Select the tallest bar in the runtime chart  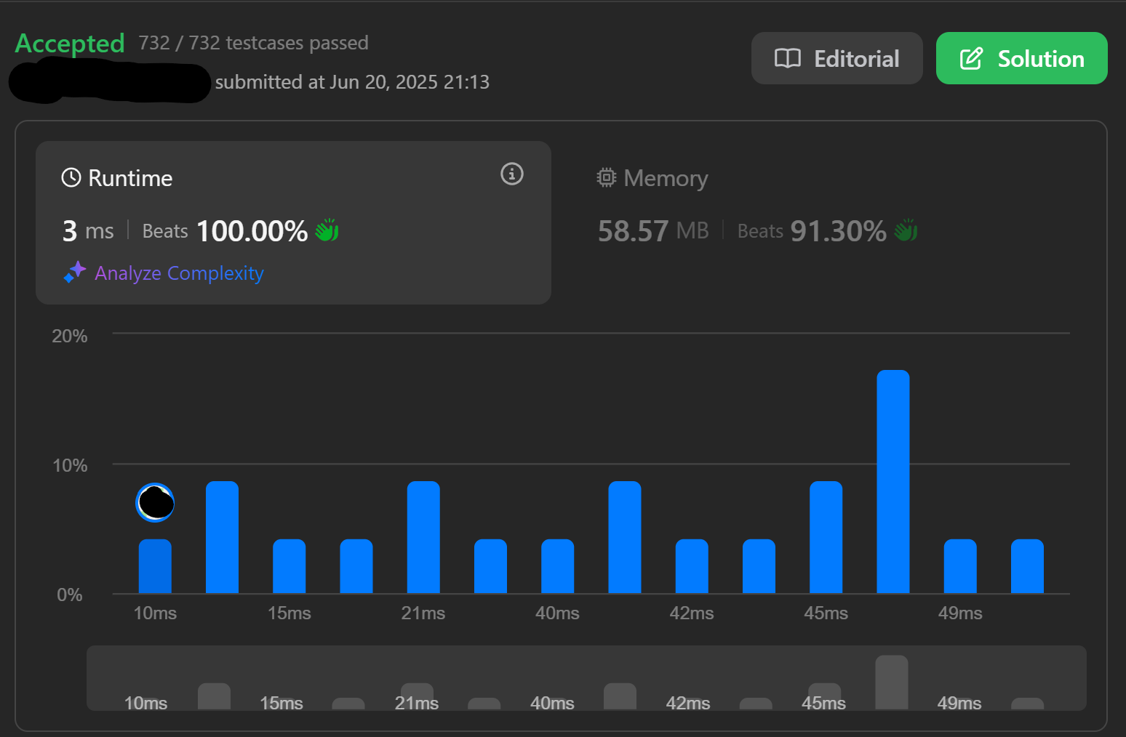[893, 482]
